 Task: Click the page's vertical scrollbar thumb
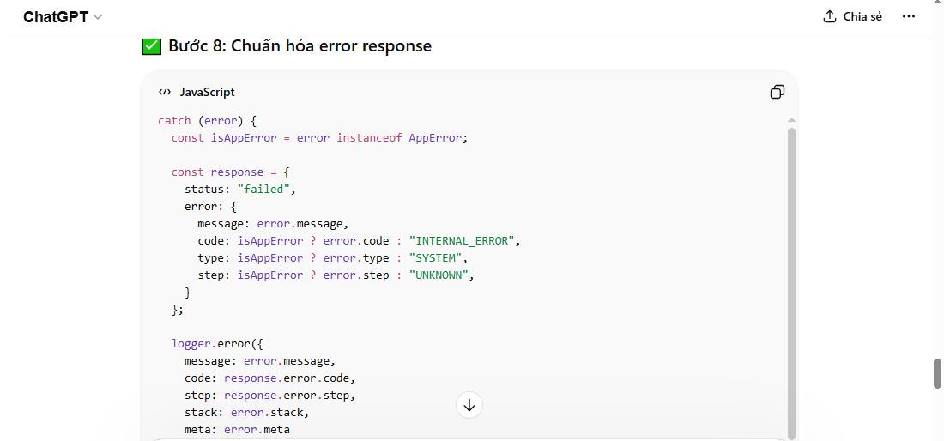coord(937,374)
